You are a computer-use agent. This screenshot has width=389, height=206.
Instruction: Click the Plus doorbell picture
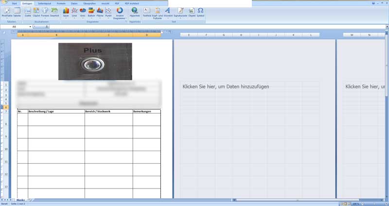pos(95,62)
